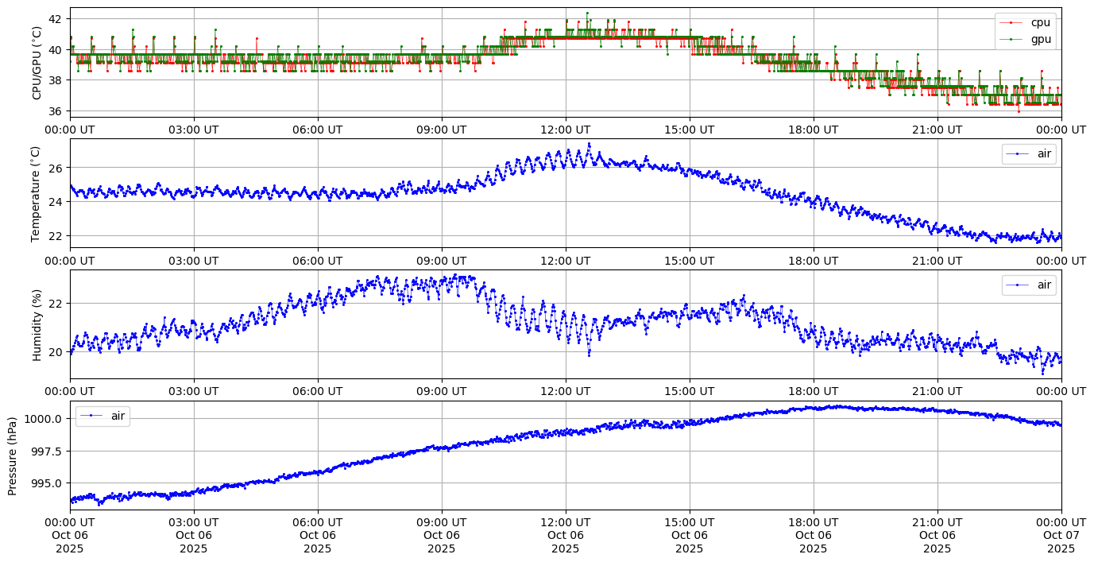
Task: Click the cpu legend entry
Action: point(1039,22)
